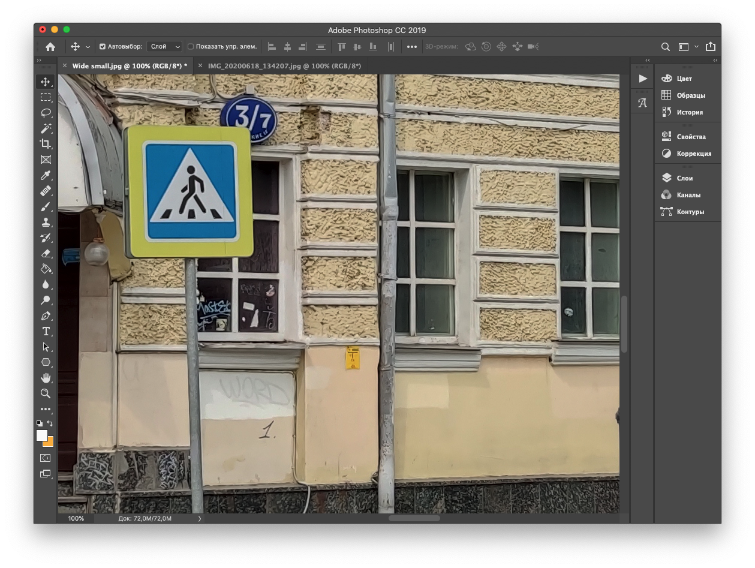Open the Слой auto-select dropdown
755x568 pixels.
pos(165,47)
